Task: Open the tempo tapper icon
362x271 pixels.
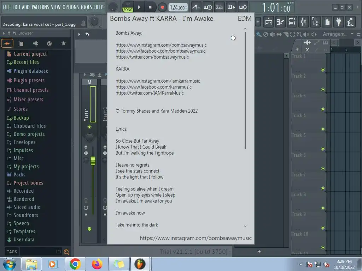Action: [350, 22]
